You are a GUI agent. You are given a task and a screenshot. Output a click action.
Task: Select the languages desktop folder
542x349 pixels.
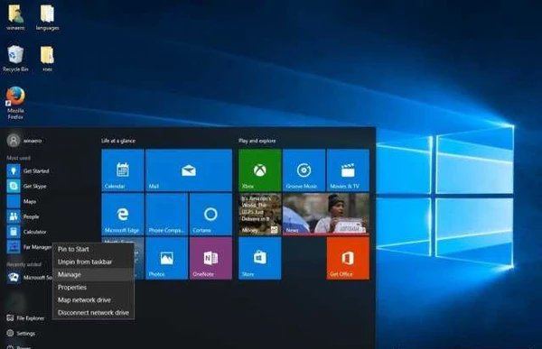[x=47, y=17]
